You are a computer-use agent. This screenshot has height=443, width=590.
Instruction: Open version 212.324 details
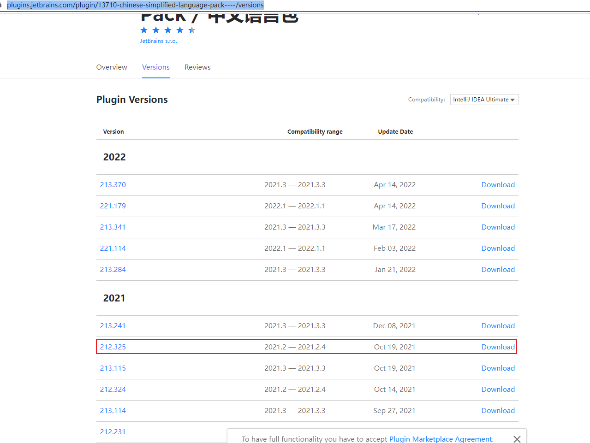113,390
